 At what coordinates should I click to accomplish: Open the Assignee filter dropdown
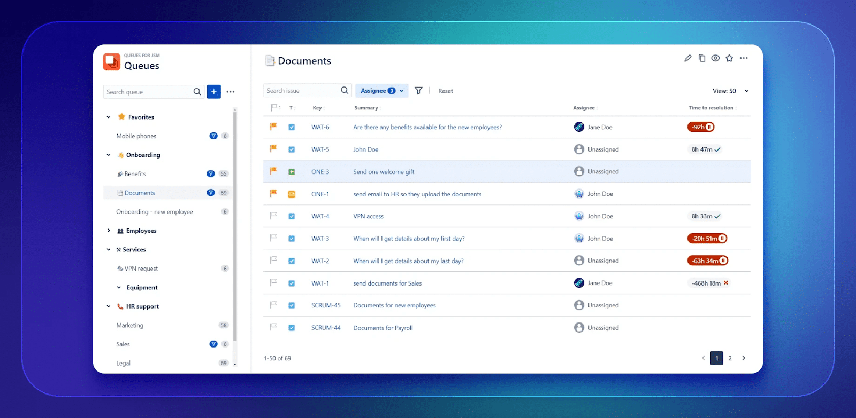click(381, 91)
